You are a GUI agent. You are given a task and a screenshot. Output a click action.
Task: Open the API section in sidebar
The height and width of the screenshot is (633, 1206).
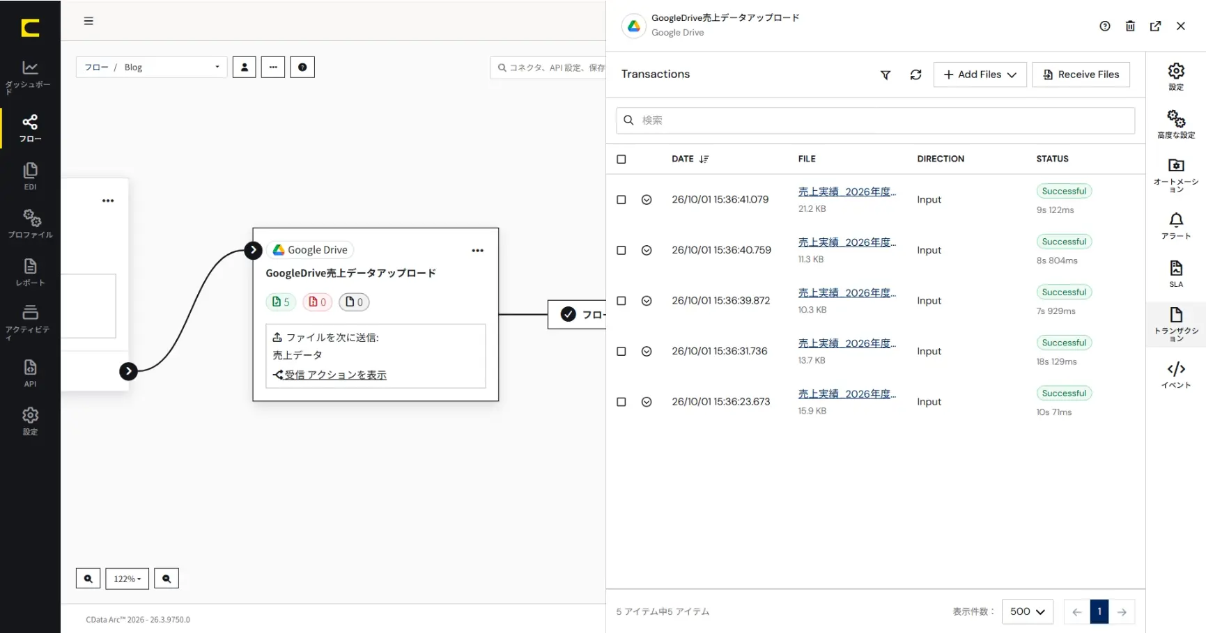coord(30,373)
